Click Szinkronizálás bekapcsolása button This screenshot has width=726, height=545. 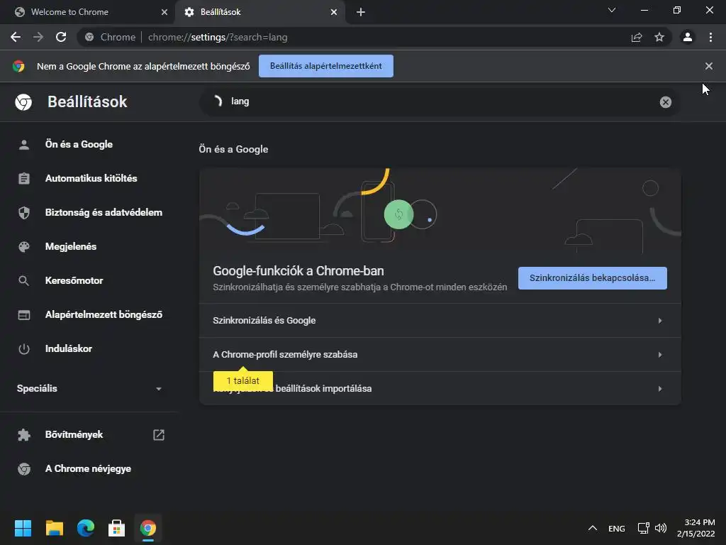592,278
